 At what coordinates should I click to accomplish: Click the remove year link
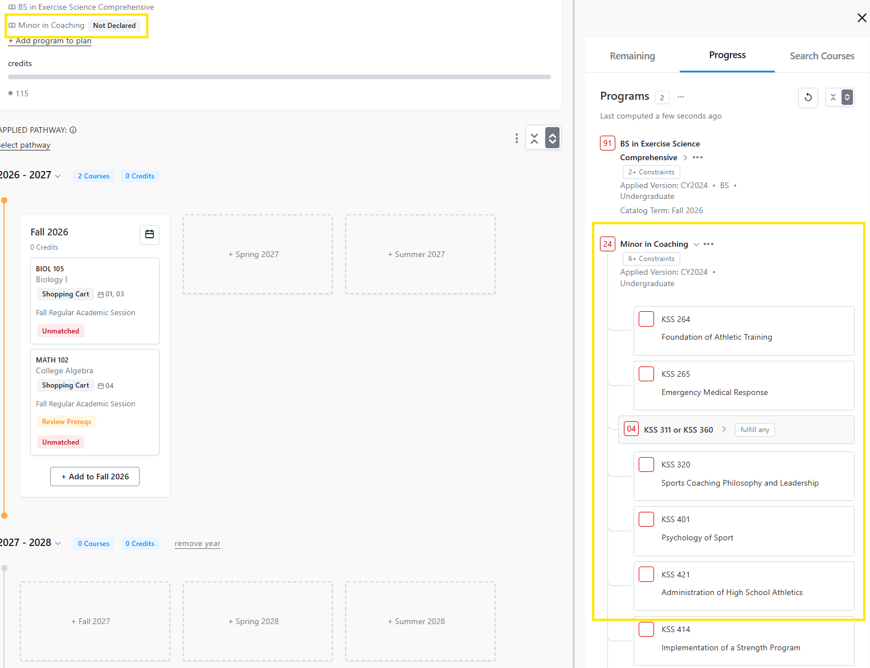click(197, 544)
